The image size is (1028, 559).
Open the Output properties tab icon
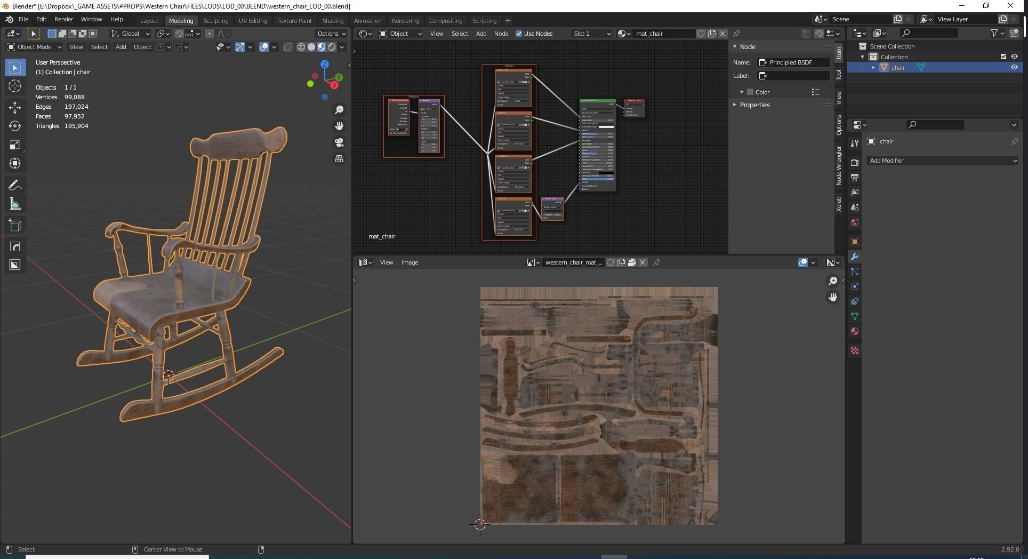pyautogui.click(x=855, y=177)
